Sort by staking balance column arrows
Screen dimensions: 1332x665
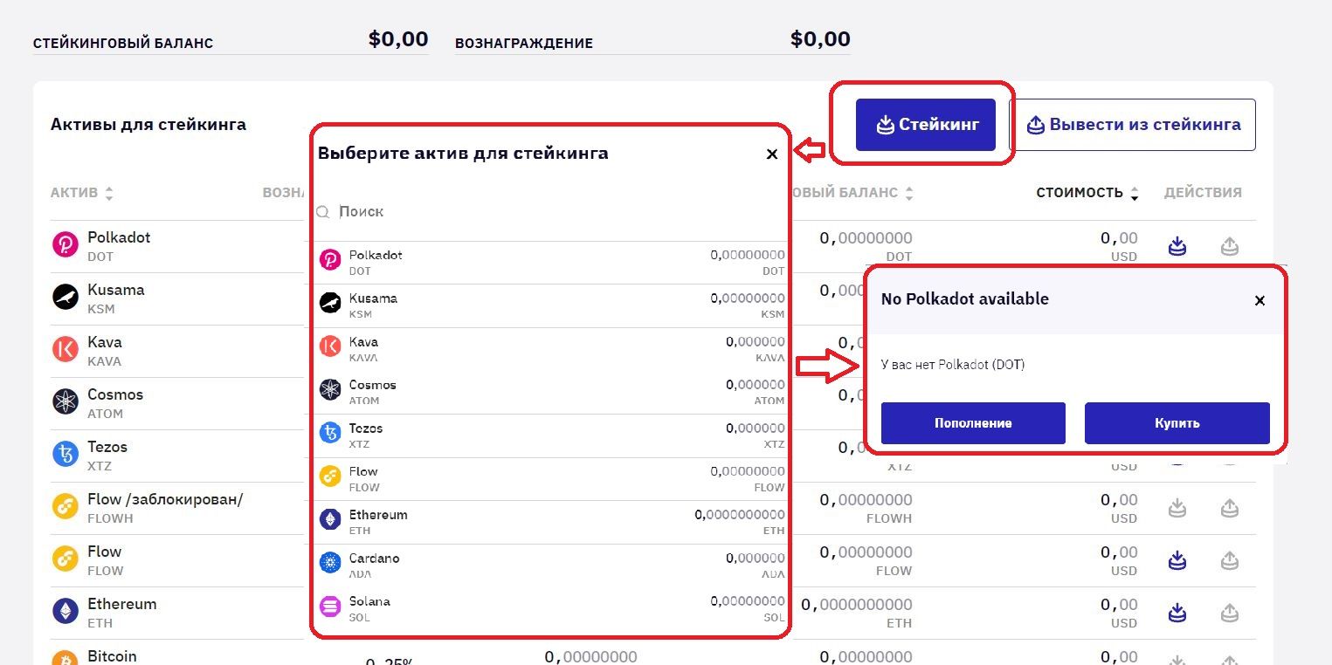tap(908, 193)
